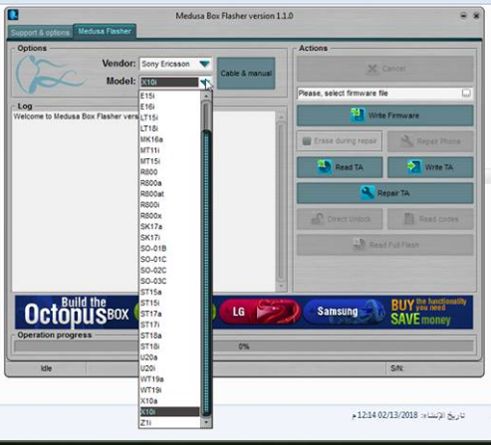The height and width of the screenshot is (445, 491).
Task: Click the Repair Phone button
Action: tap(430, 141)
